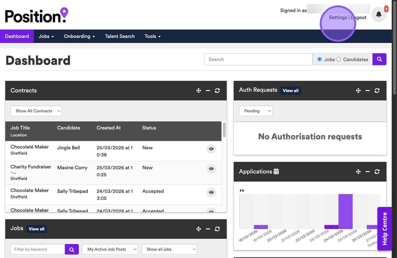
Task: Click View all in Auth Requests
Action: 290,91
